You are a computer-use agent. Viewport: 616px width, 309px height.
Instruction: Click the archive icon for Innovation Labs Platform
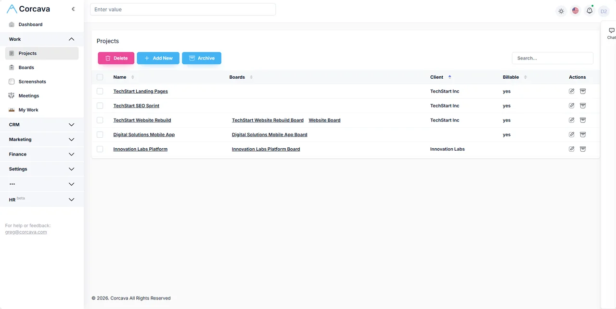pos(583,149)
